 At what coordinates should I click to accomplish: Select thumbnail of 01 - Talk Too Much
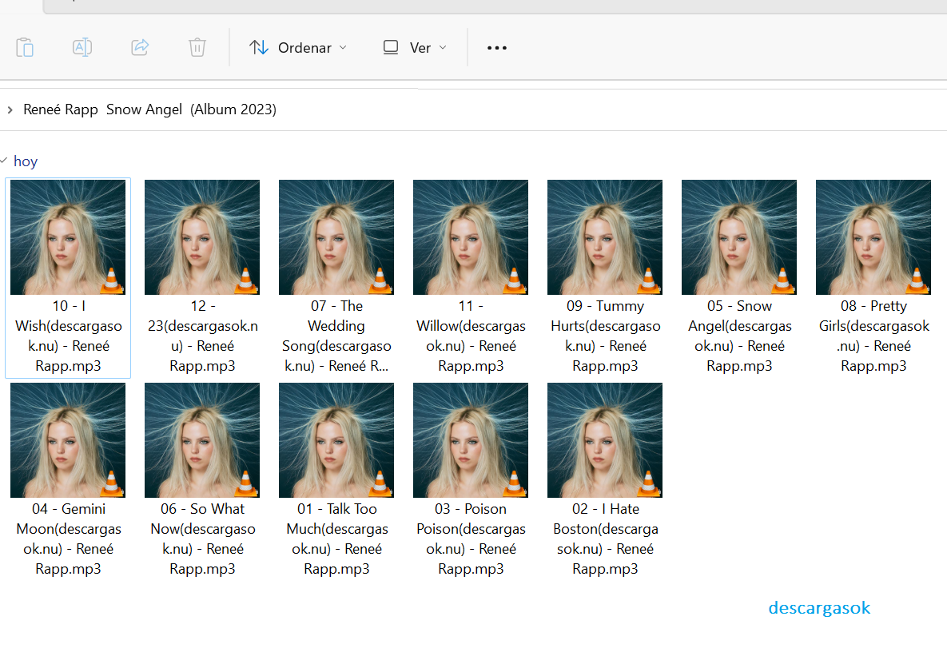(336, 440)
